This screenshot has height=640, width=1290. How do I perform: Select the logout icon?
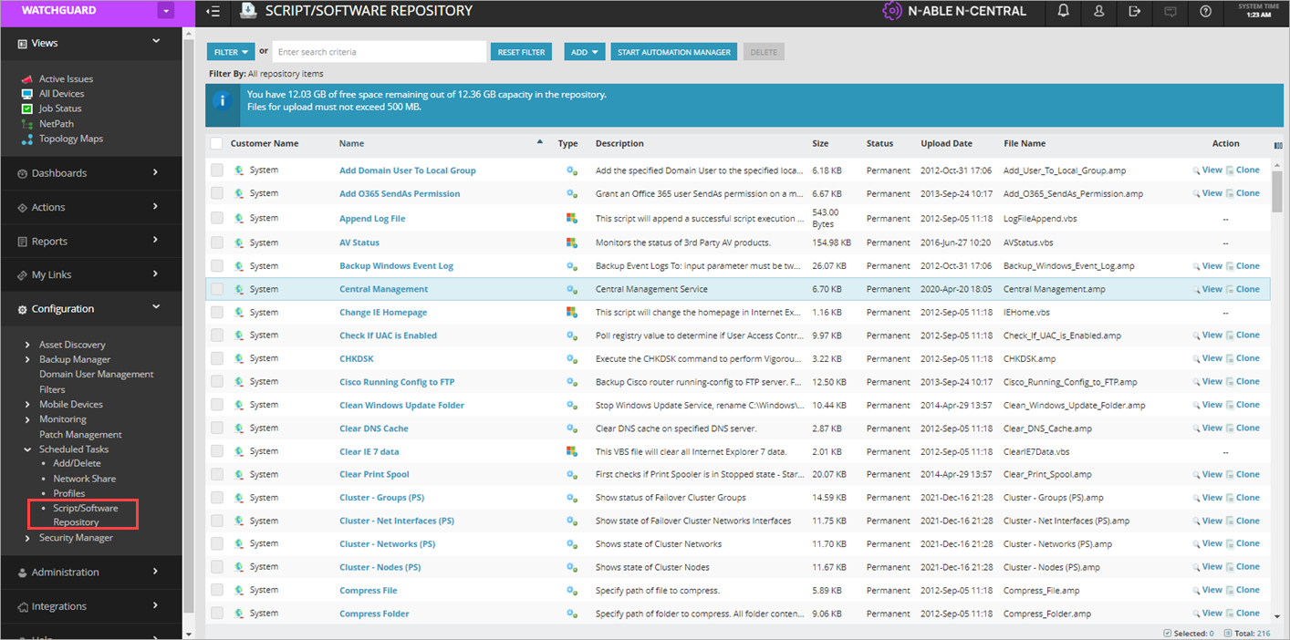click(x=1134, y=13)
